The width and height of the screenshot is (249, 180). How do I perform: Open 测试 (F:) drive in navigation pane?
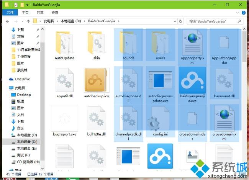point(20,155)
